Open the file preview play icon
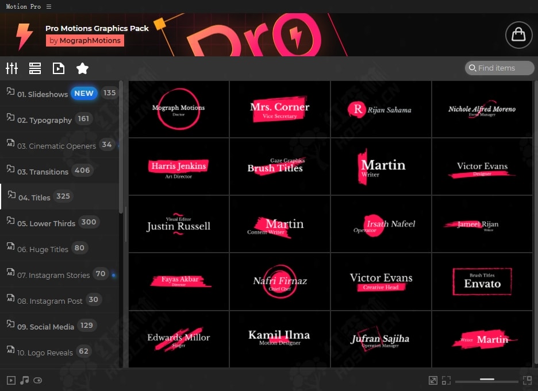Viewport: 538px width, 391px height. (x=58, y=68)
